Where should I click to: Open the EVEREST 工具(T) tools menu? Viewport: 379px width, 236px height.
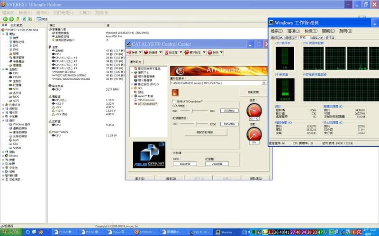coord(85,13)
